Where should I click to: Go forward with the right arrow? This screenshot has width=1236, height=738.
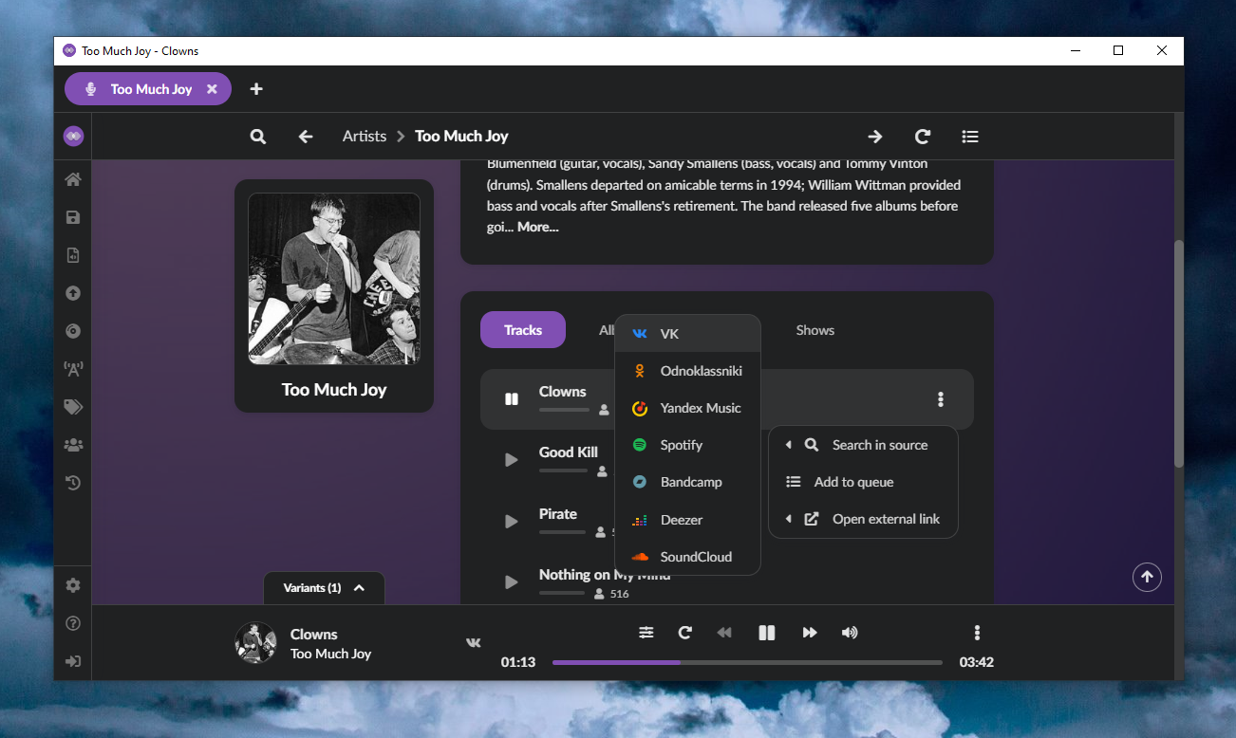point(875,137)
